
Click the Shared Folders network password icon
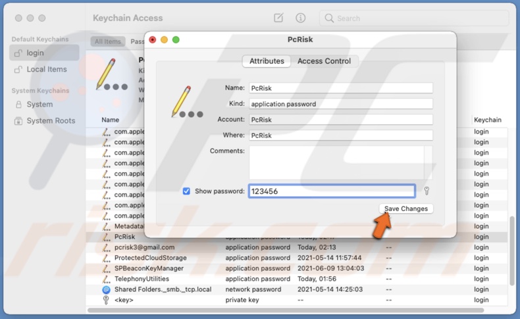coord(106,289)
